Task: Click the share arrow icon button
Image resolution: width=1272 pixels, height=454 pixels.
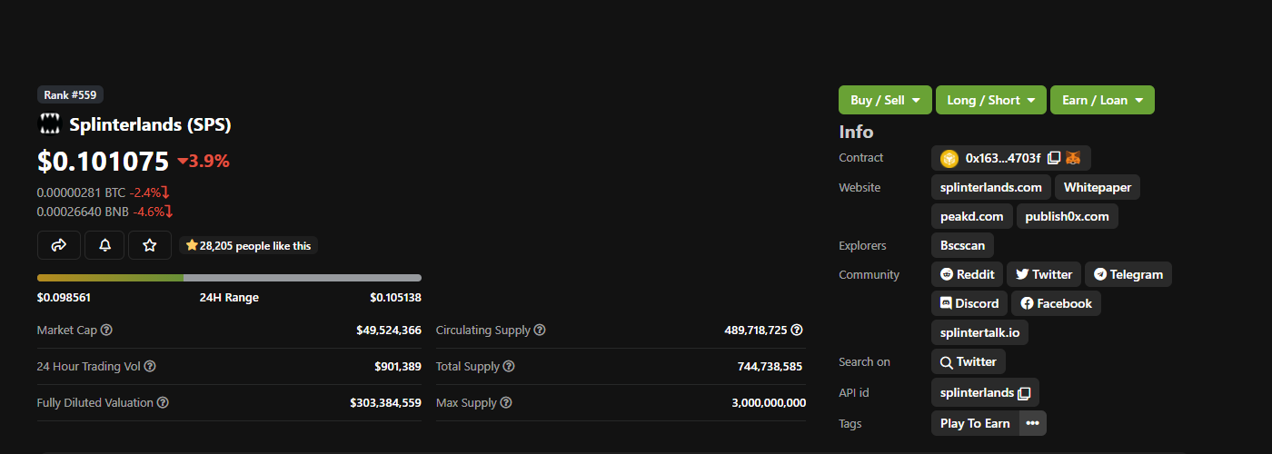Action: 59,245
